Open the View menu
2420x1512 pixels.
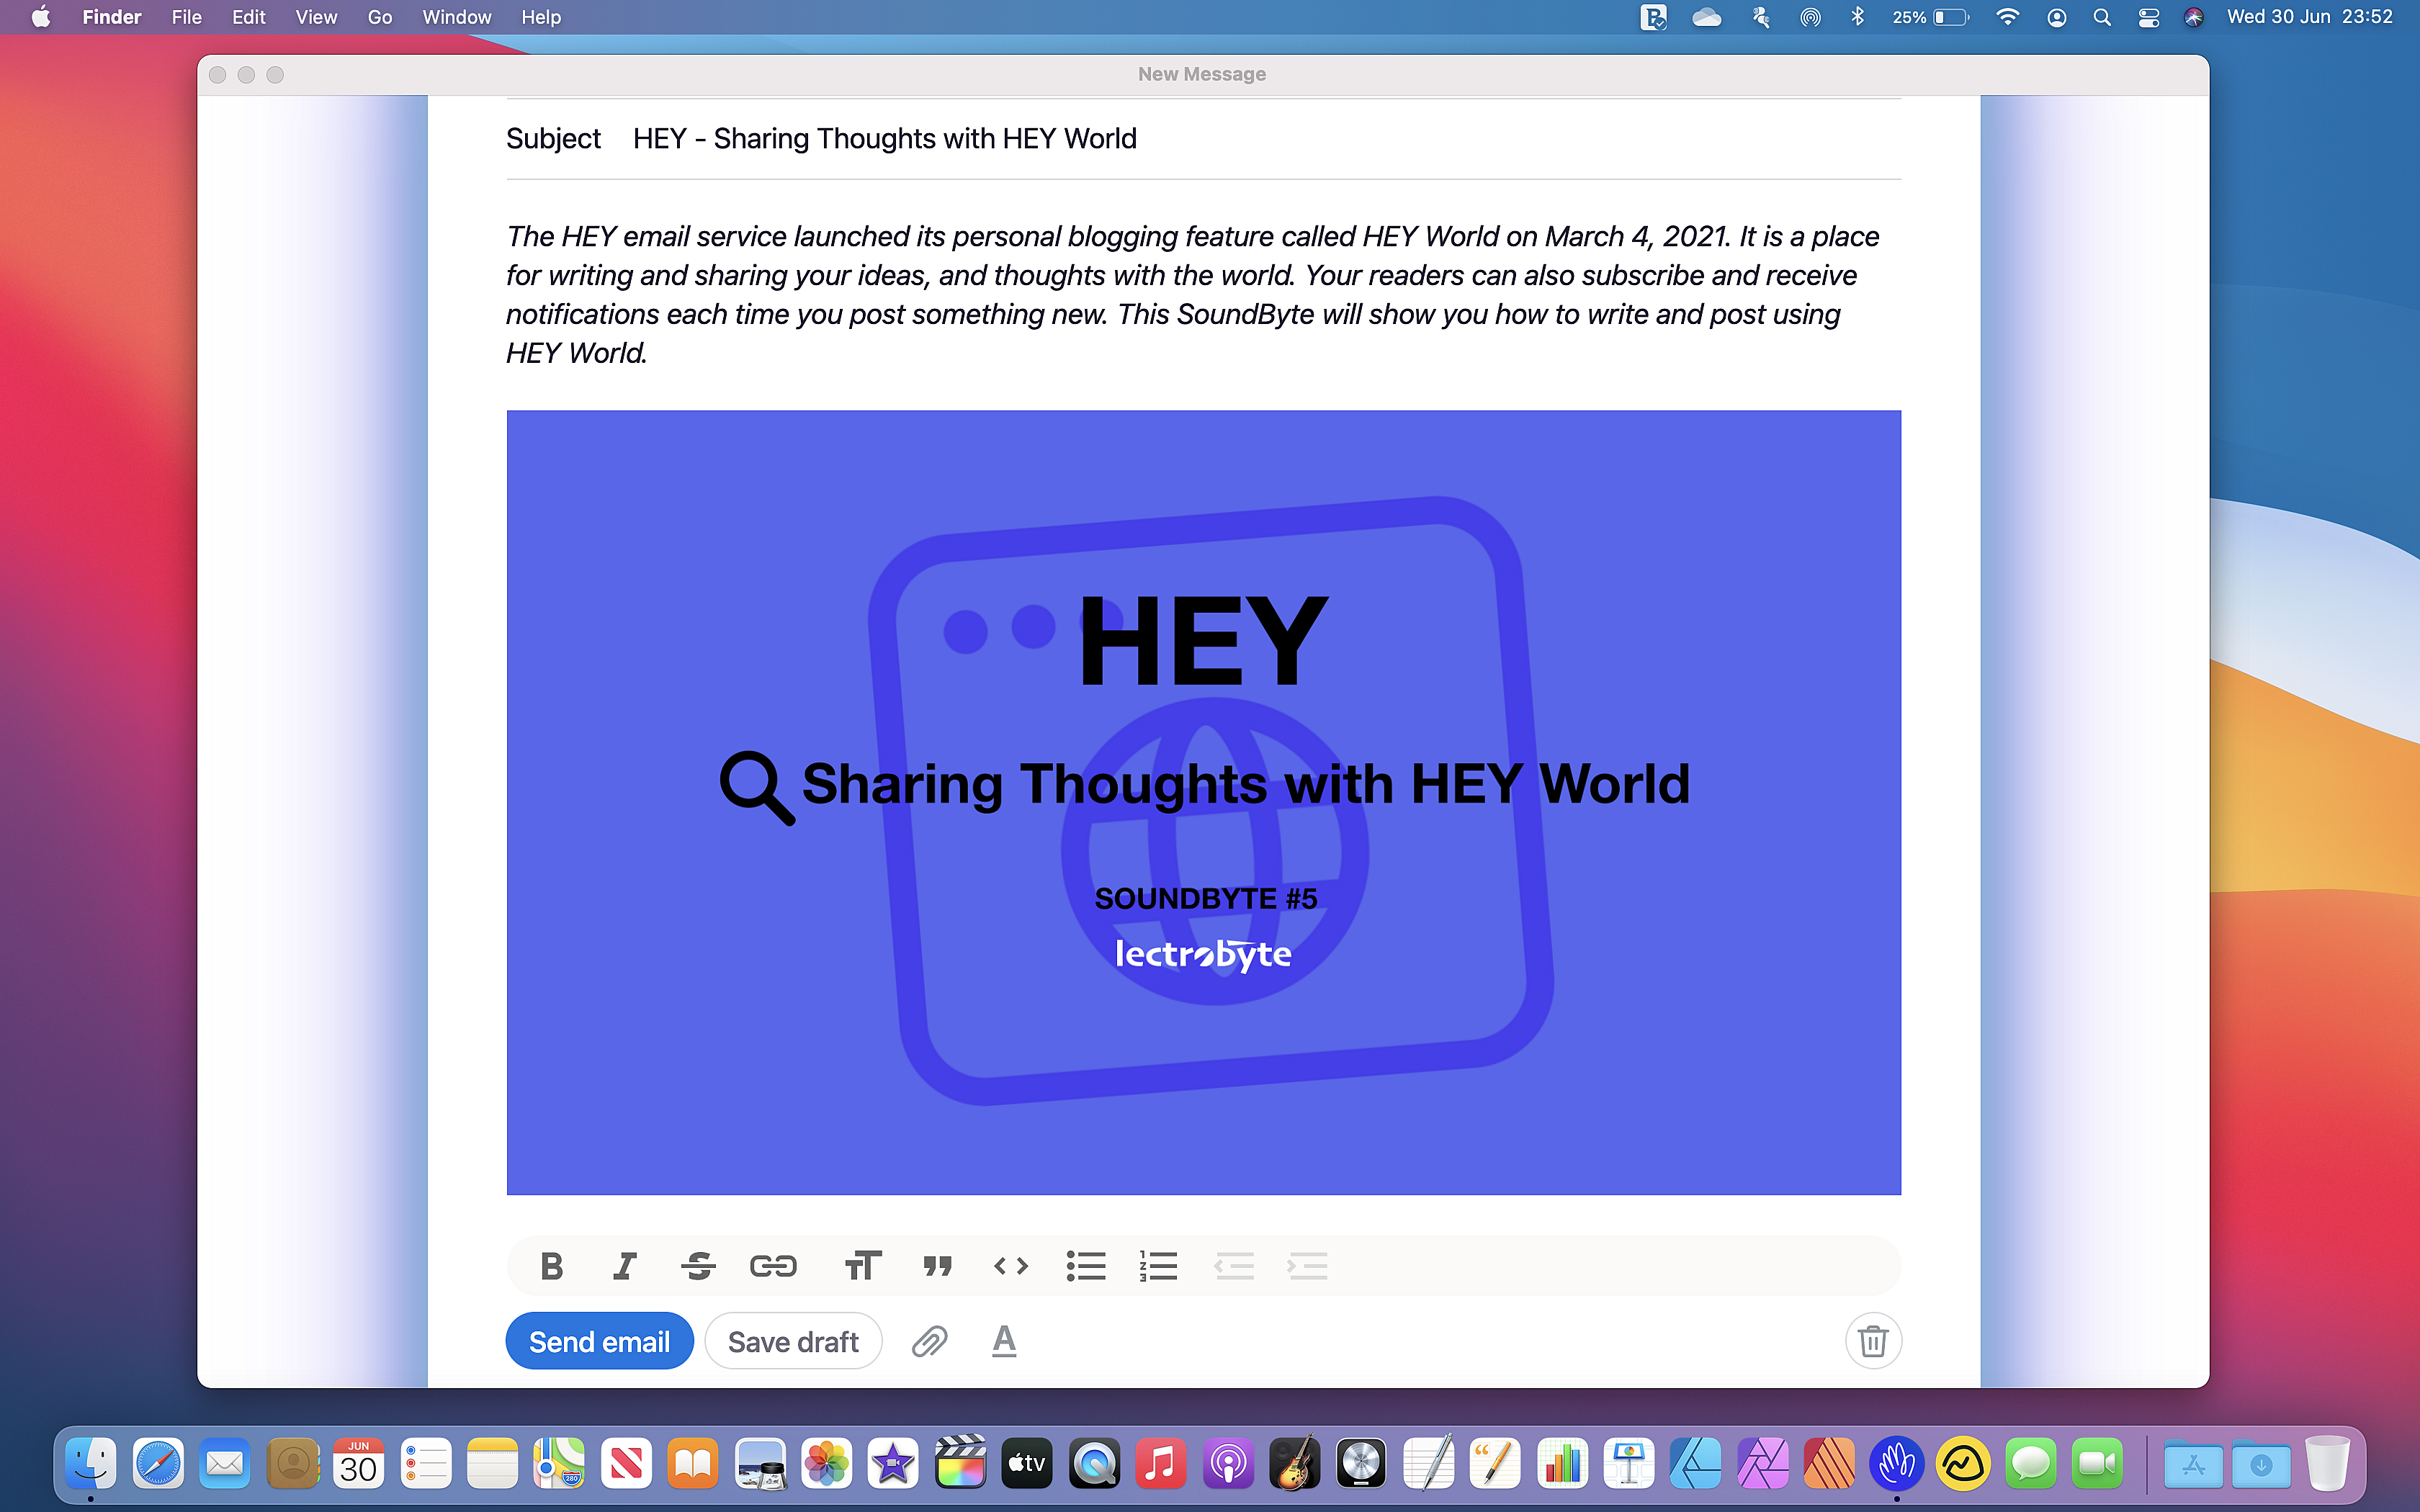click(x=316, y=17)
